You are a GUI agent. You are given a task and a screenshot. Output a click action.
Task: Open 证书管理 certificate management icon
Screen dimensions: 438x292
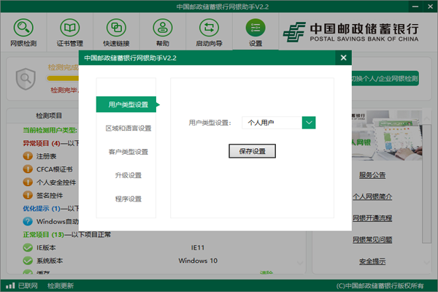point(70,28)
